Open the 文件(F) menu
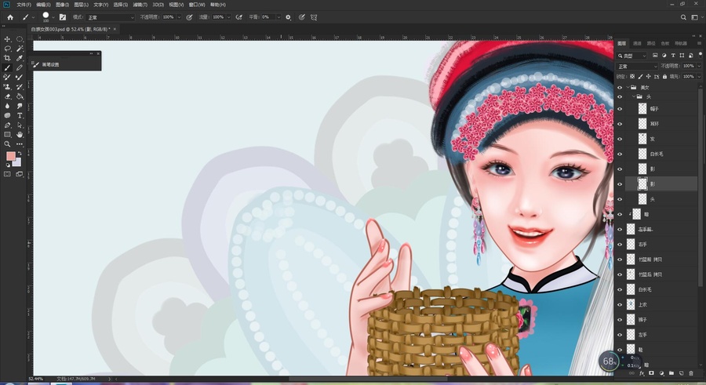 [x=24, y=5]
